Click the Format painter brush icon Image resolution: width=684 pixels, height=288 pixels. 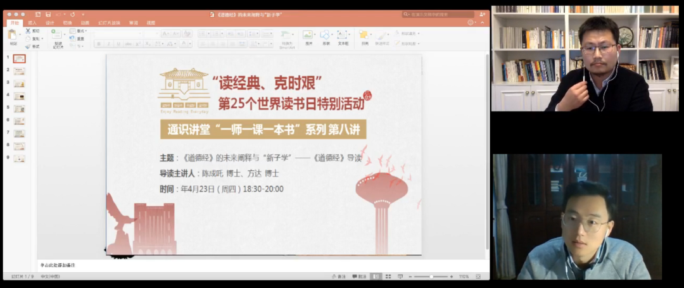[27, 46]
